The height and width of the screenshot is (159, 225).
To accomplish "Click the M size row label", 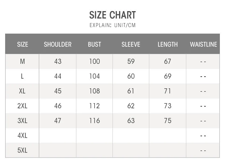I will pyautogui.click(x=22, y=61).
